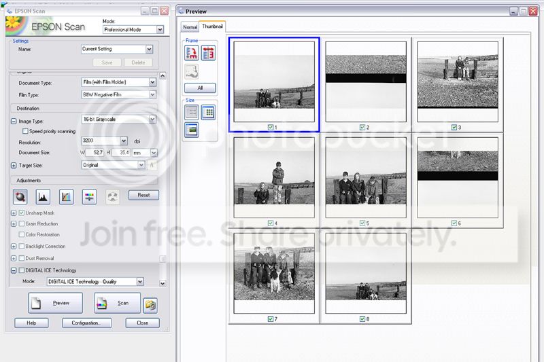Image resolution: width=544 pixels, height=362 pixels.
Task: Click the settings panel scroll-down arrow
Action: 163,283
